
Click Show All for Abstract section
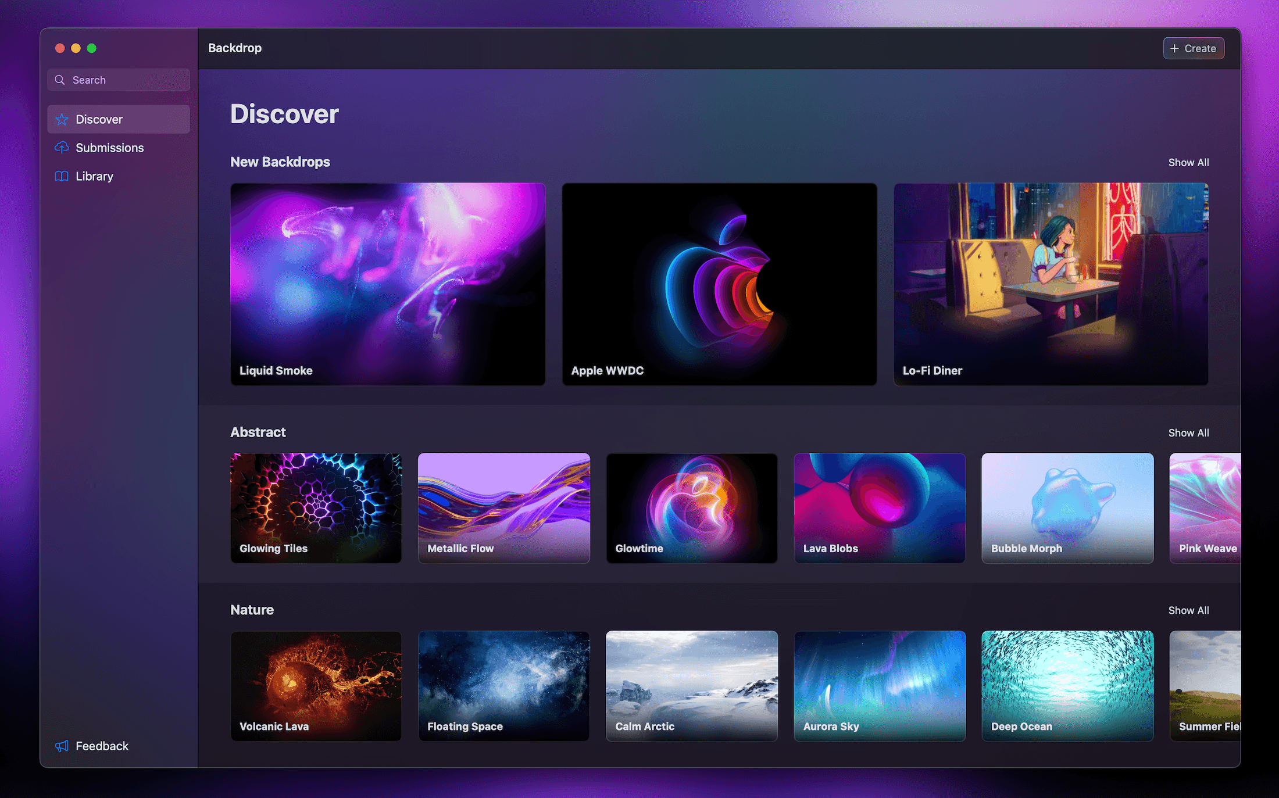point(1189,432)
